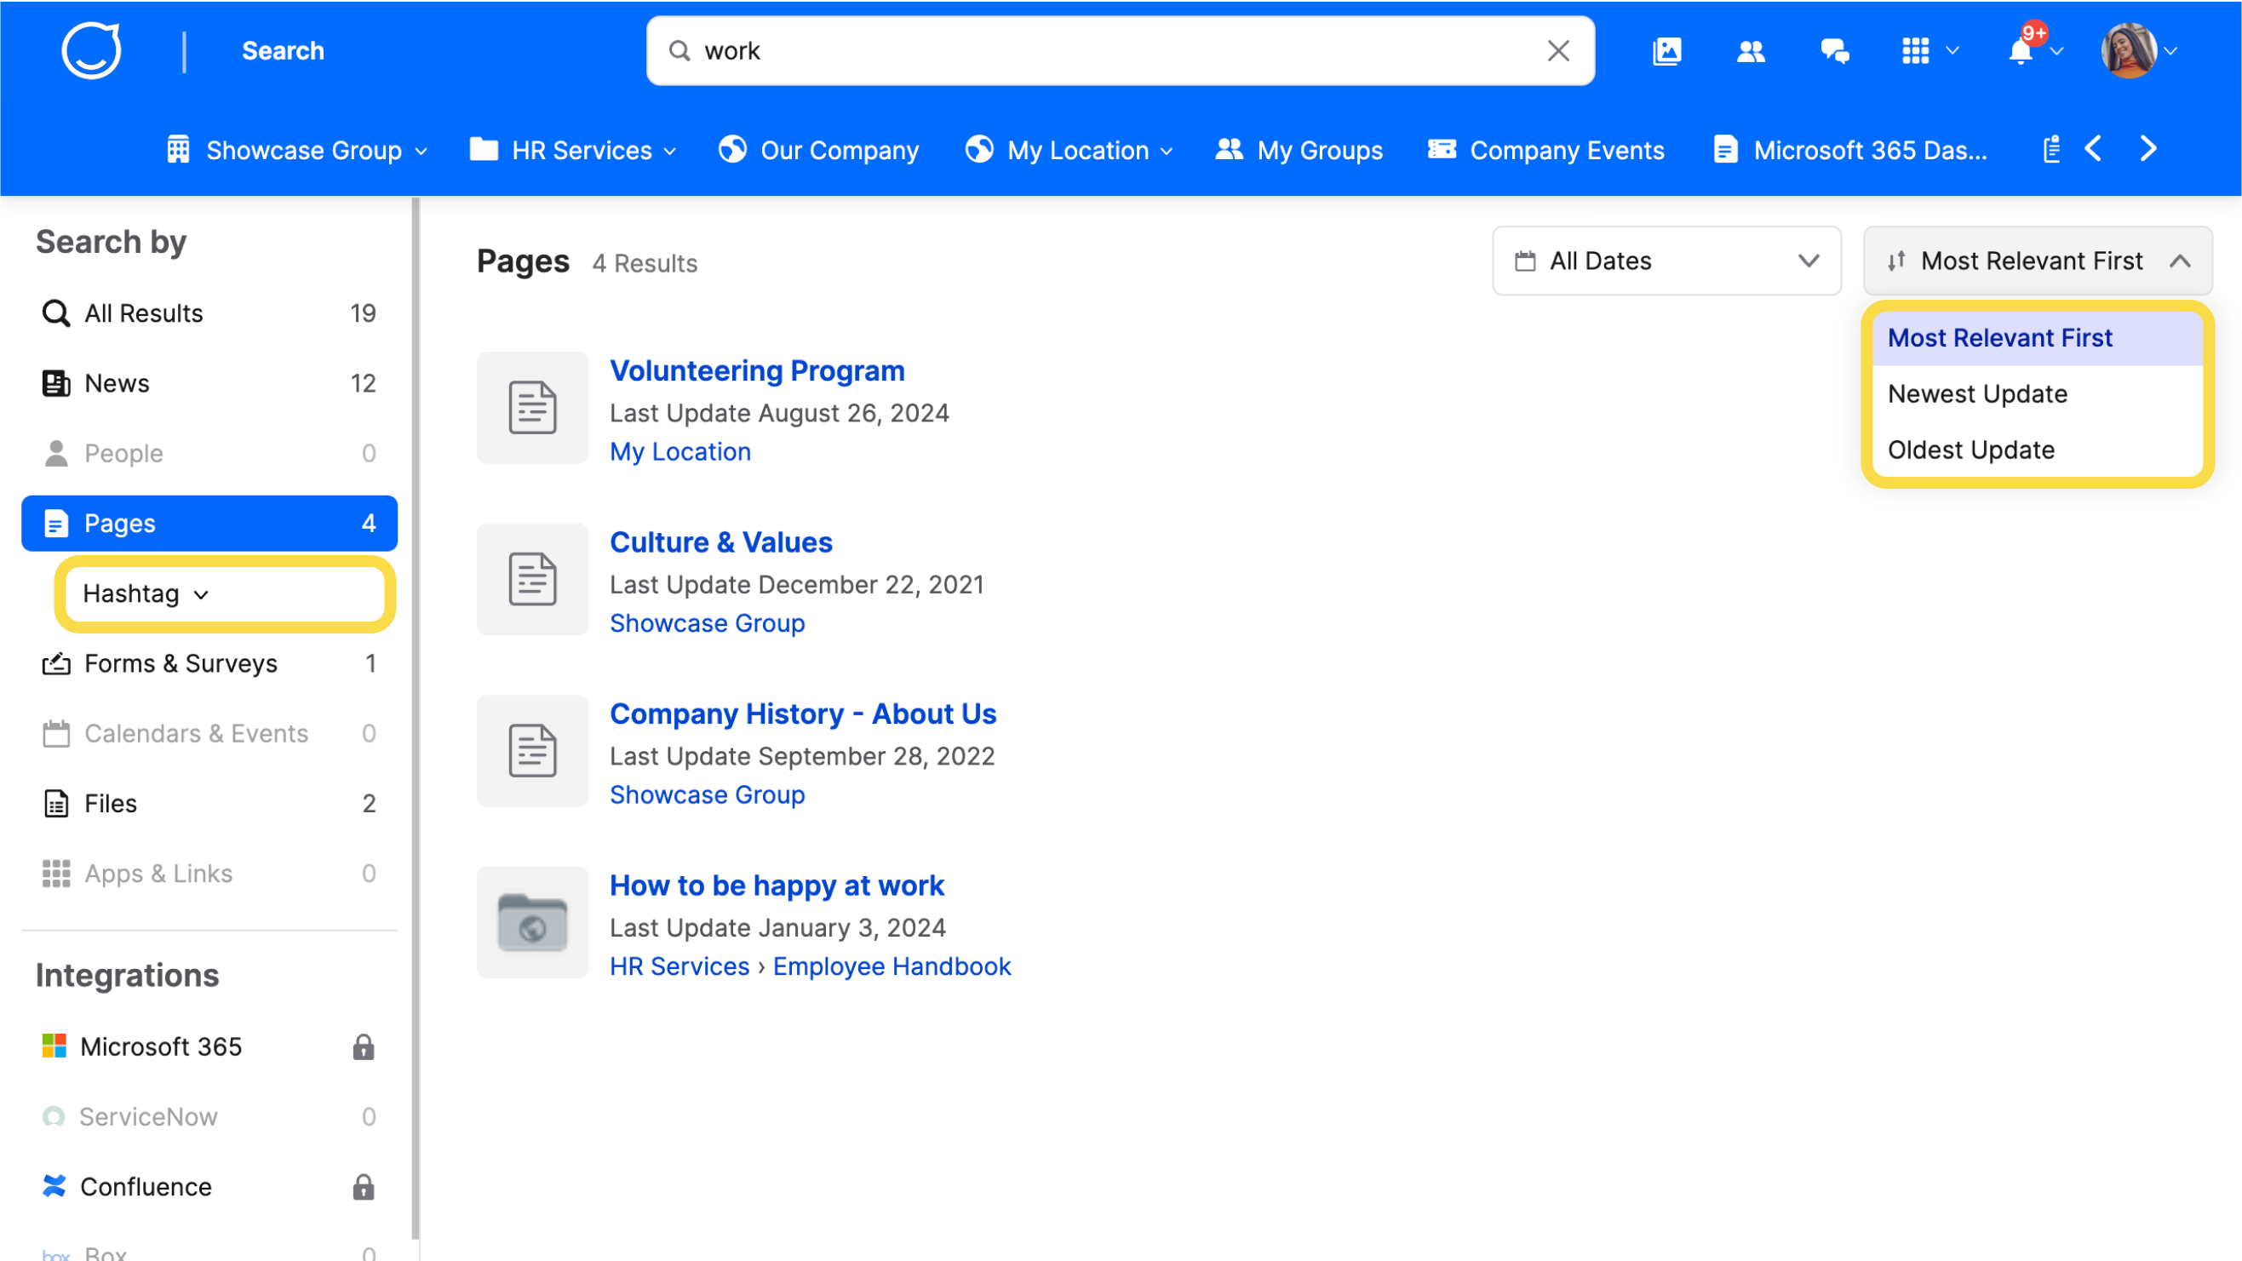
Task: Click the left sidebar vertical scrollbar
Action: tap(416, 717)
